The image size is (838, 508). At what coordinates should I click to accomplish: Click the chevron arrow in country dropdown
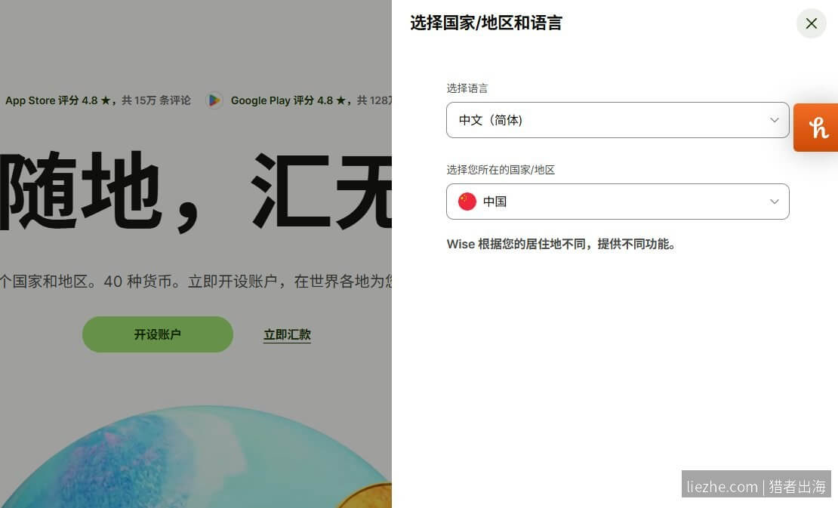pos(774,202)
